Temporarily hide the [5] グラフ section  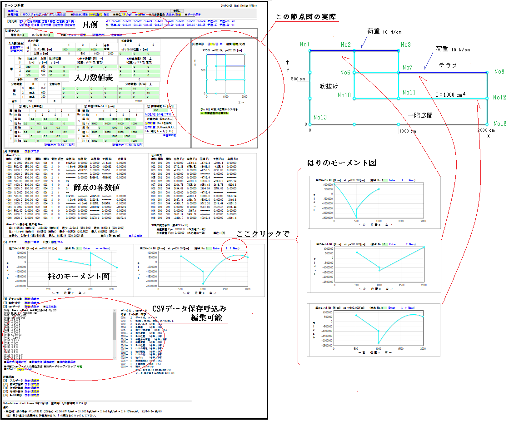point(35,242)
